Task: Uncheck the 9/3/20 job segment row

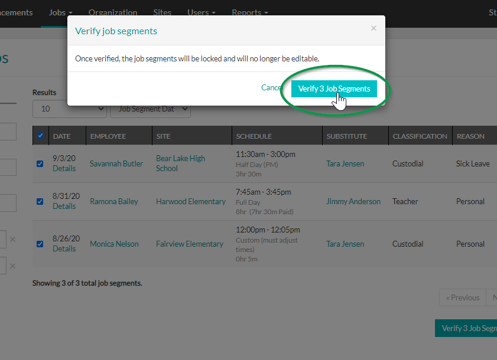Action: pos(40,163)
